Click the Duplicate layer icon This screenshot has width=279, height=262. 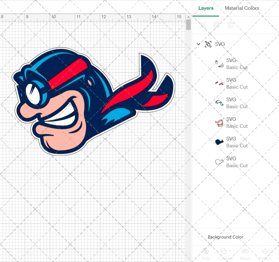pos(217,25)
